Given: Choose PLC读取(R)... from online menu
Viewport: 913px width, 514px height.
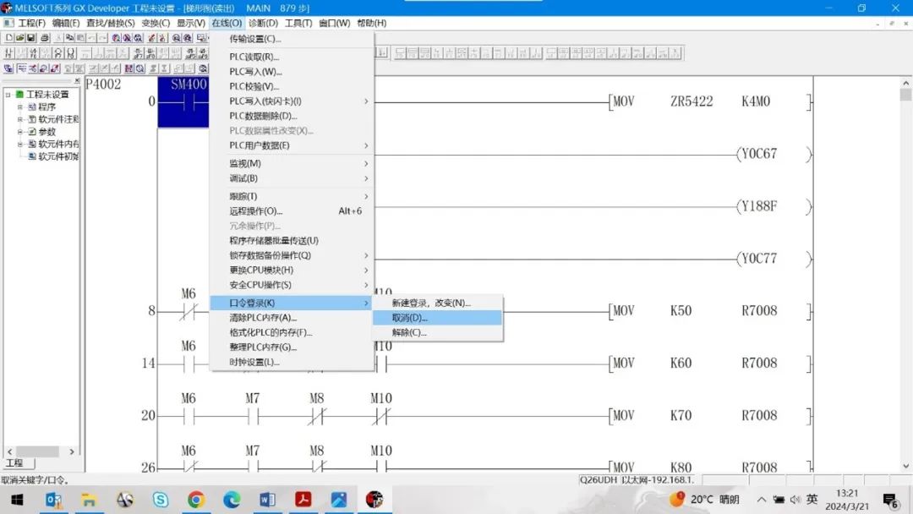Looking at the screenshot, I should pyautogui.click(x=254, y=57).
